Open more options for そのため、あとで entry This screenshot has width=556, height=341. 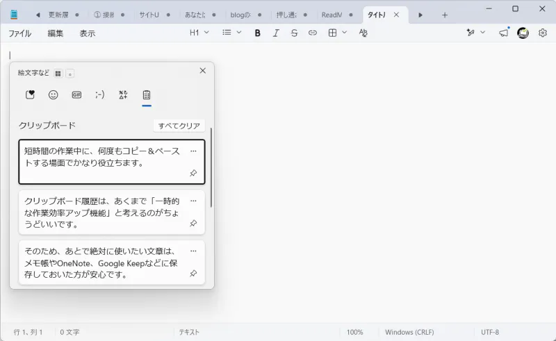(x=193, y=251)
